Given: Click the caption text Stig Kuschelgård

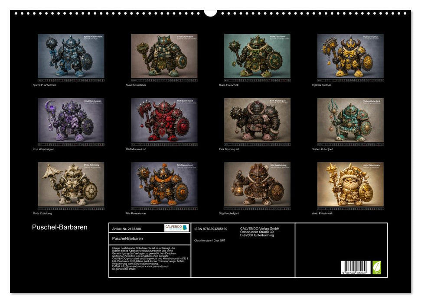Looking at the screenshot, I should click(229, 213).
